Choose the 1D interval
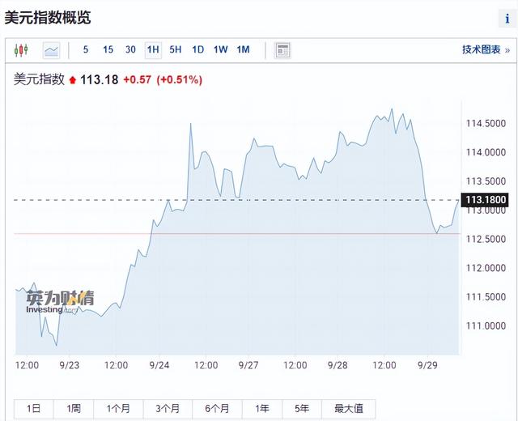The height and width of the screenshot is (421, 518). 197,50
